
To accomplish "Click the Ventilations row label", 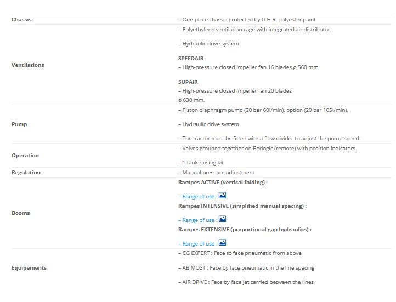I will pyautogui.click(x=27, y=65).
